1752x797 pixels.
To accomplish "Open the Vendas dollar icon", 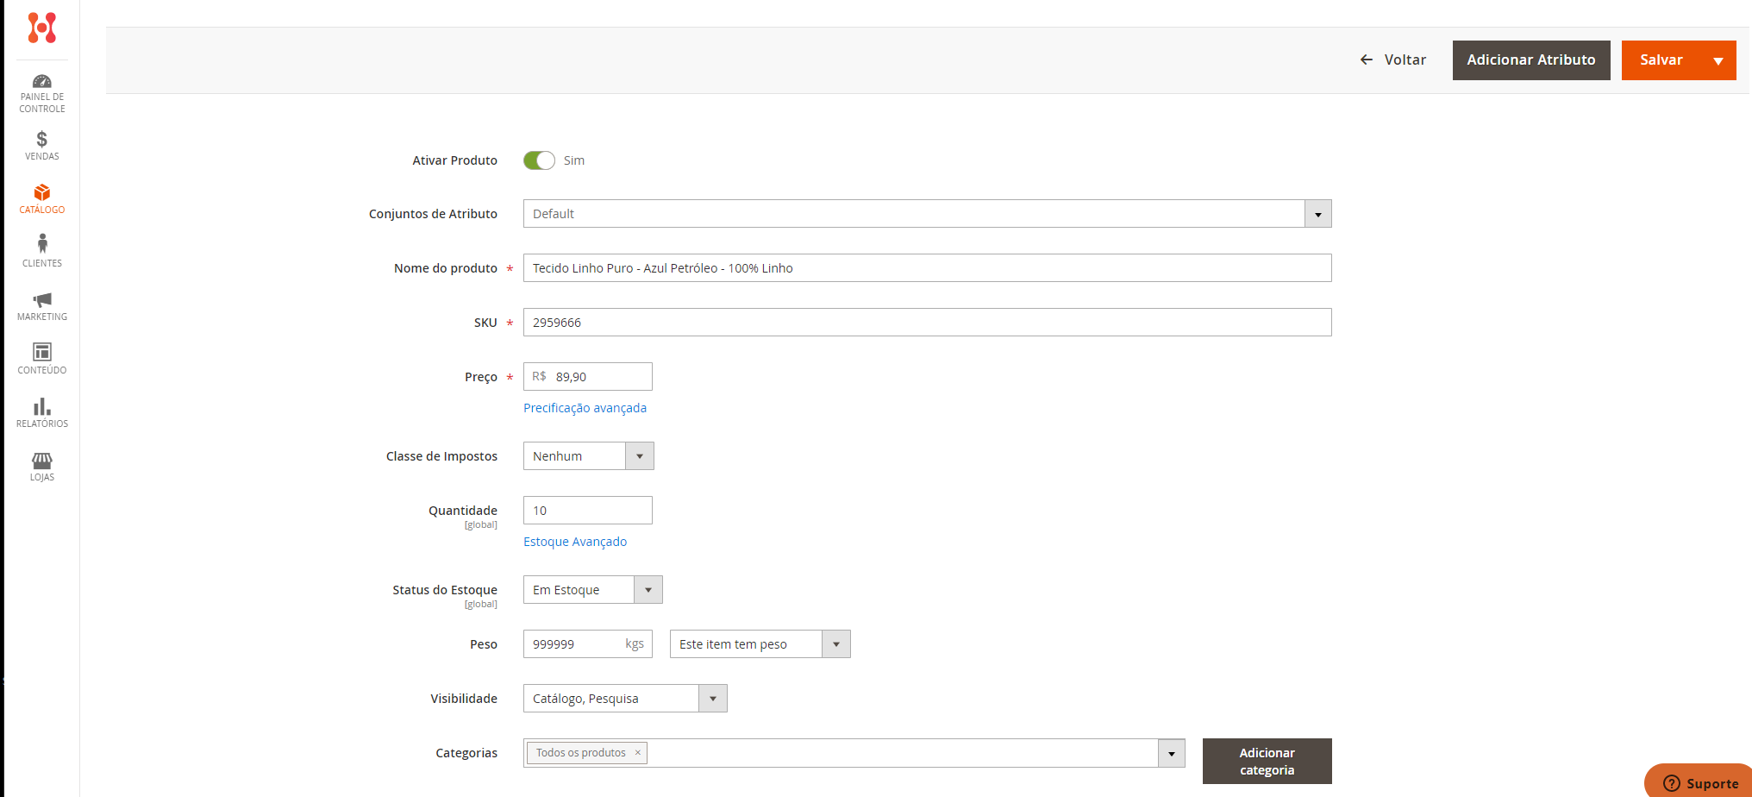I will (41, 139).
